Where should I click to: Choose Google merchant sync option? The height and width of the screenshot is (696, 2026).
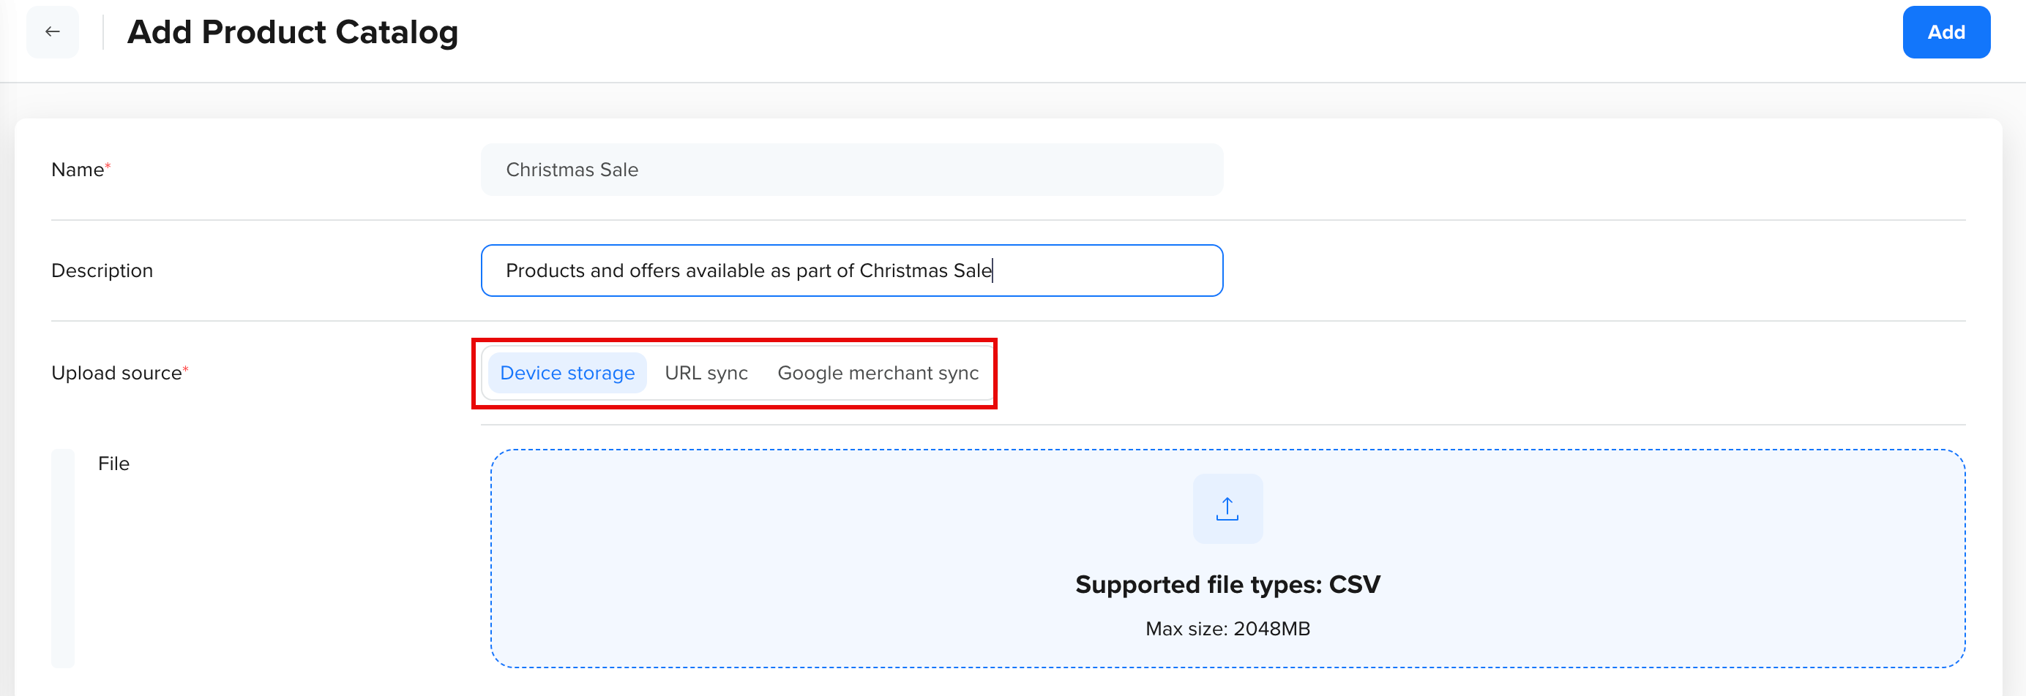point(878,373)
